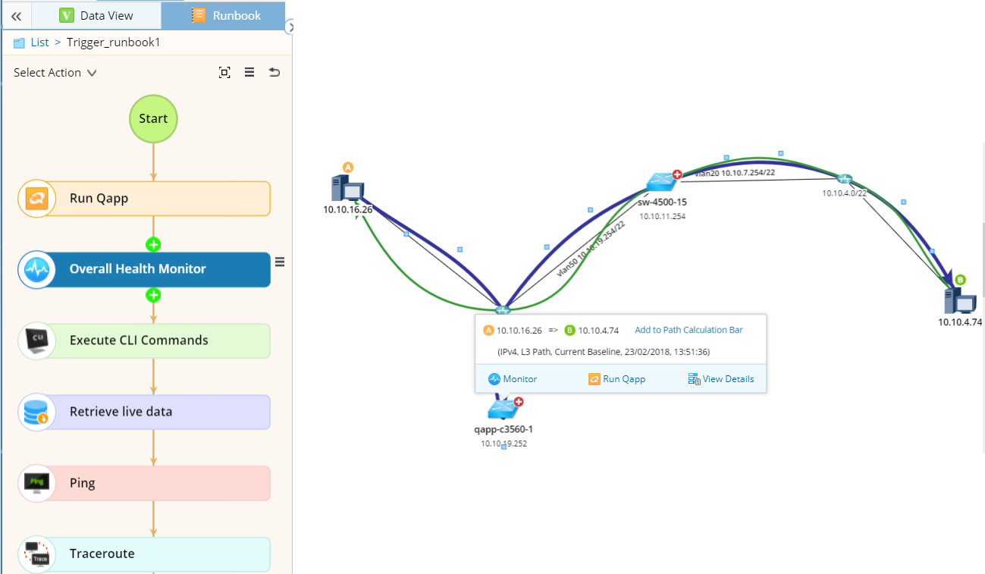
Task: Add a step with the plus above Overall Health Monitor
Action: point(153,244)
